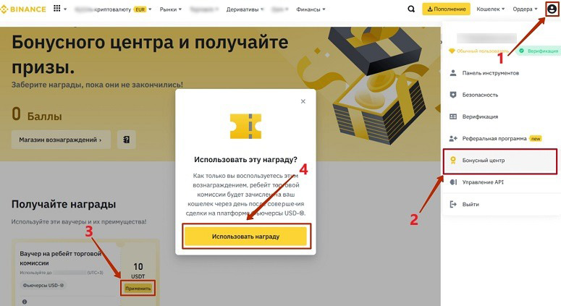Open the rewards help book icon
Screen dimensions: 561x306
click(126, 140)
